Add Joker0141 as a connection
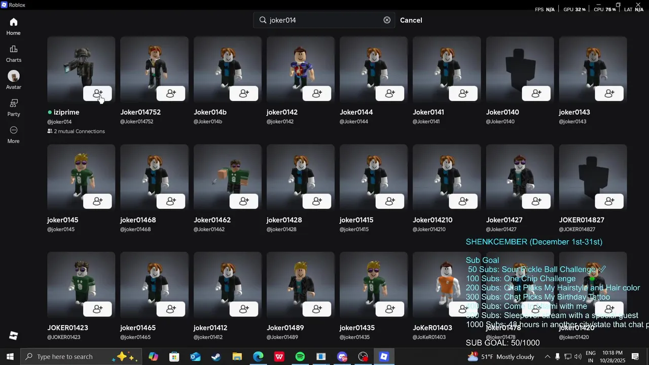This screenshot has width=649, height=365. tap(463, 94)
